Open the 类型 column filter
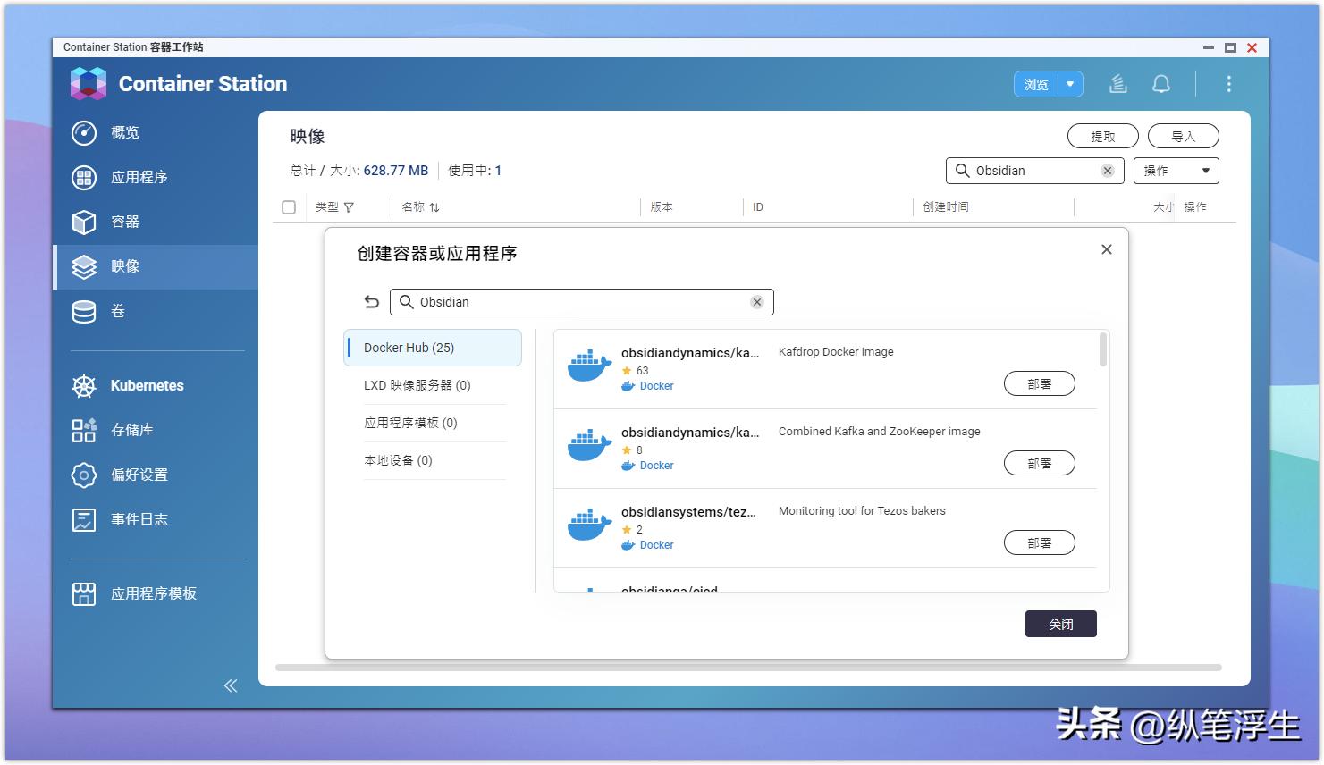1324x765 pixels. [x=350, y=206]
